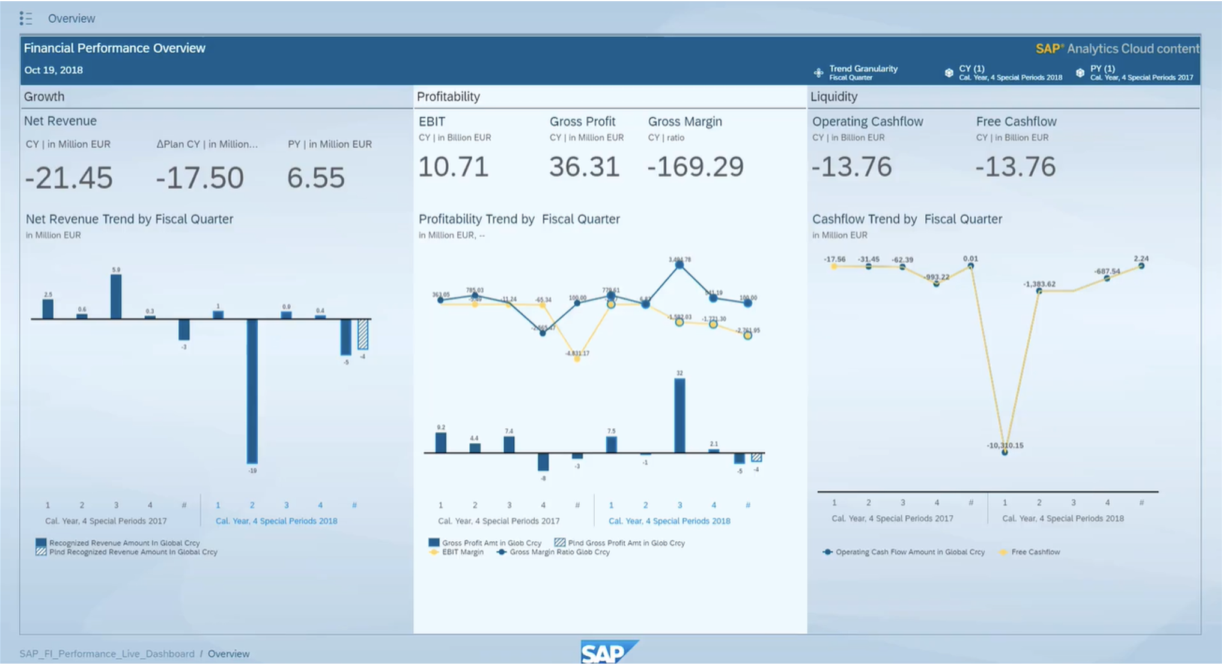1222x669 pixels.
Task: Open the page list menu icon
Action: [26, 19]
